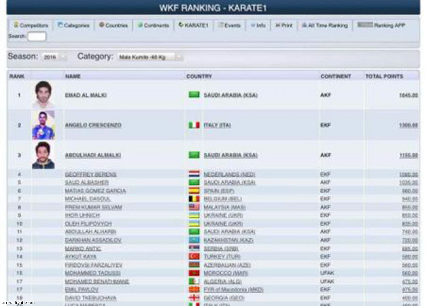This screenshot has height=306, width=425.
Task: Switch to the Categories tab
Action: (74, 26)
